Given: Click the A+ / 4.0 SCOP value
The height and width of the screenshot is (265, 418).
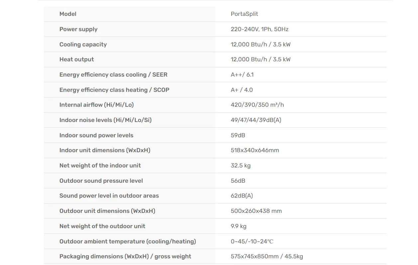Looking at the screenshot, I should 242,90.
